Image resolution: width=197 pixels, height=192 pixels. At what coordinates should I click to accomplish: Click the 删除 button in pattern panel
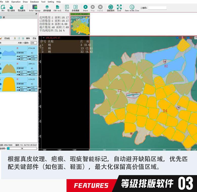(28, 38)
